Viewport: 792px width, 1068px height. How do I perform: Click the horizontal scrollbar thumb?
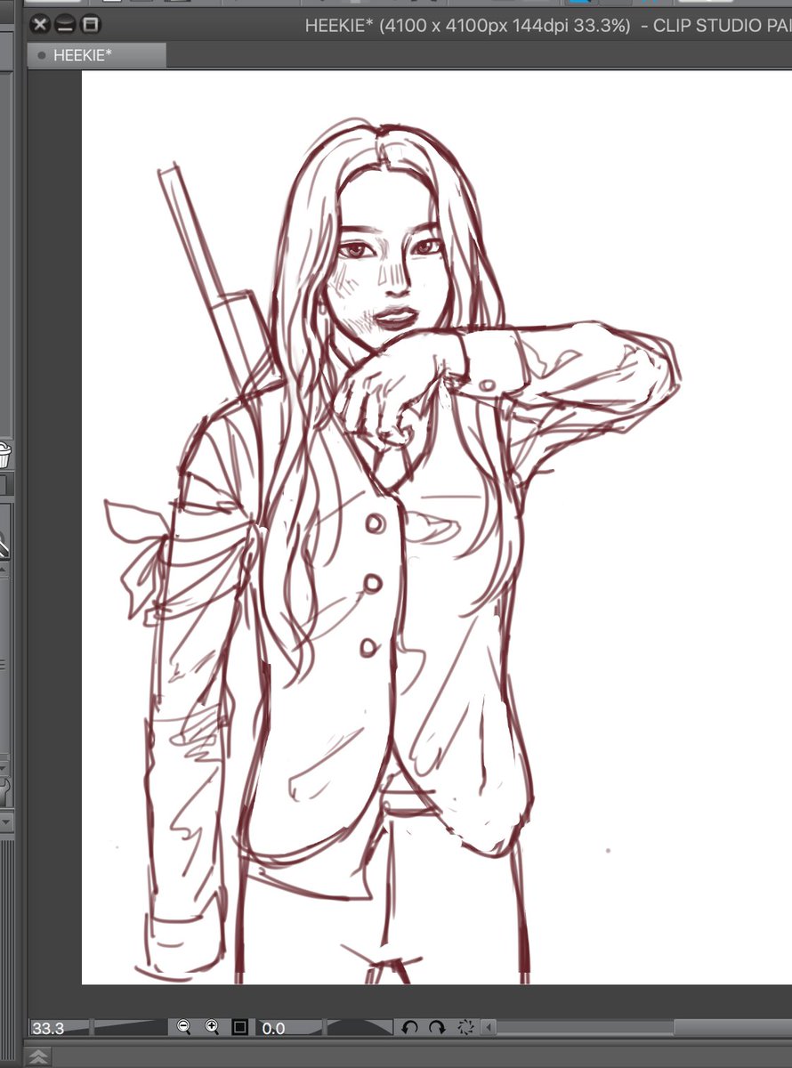[x=733, y=1028]
